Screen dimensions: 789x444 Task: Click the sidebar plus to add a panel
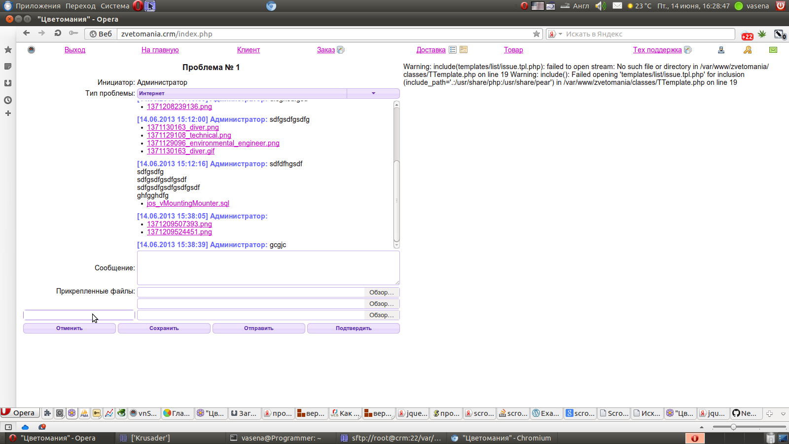pos(8,113)
